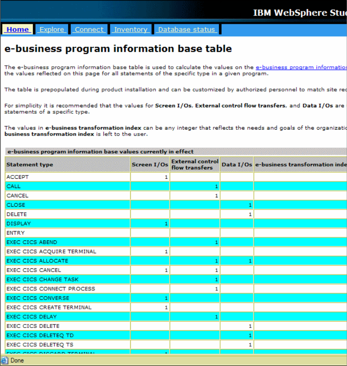347x366 pixels.
Task: Go to the Inventory tab
Action: pyautogui.click(x=131, y=29)
